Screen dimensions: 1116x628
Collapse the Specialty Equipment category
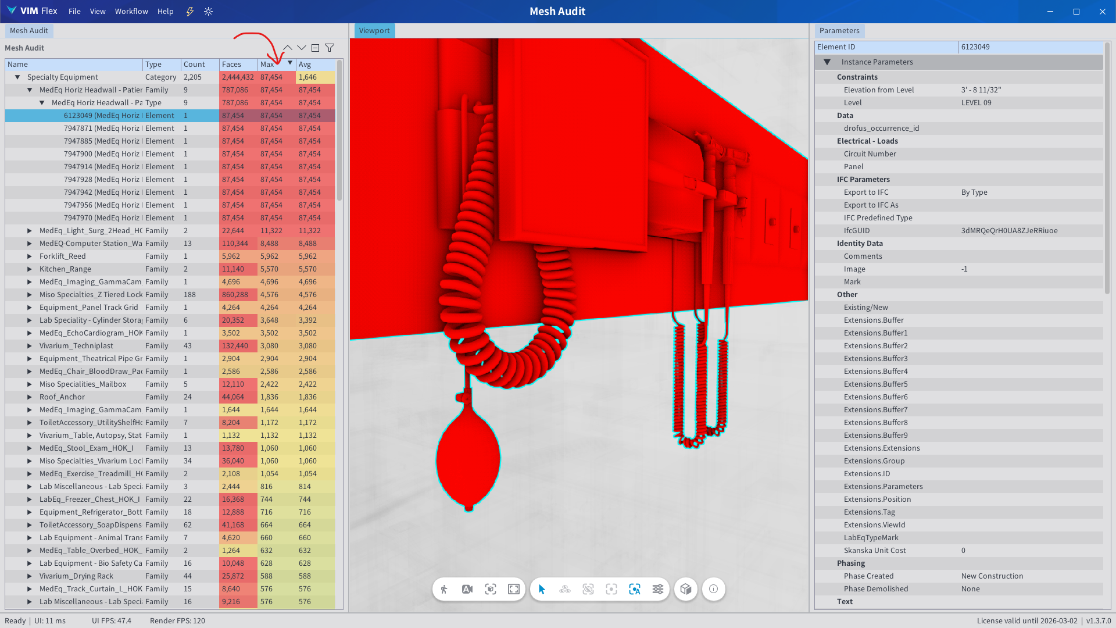[17, 77]
